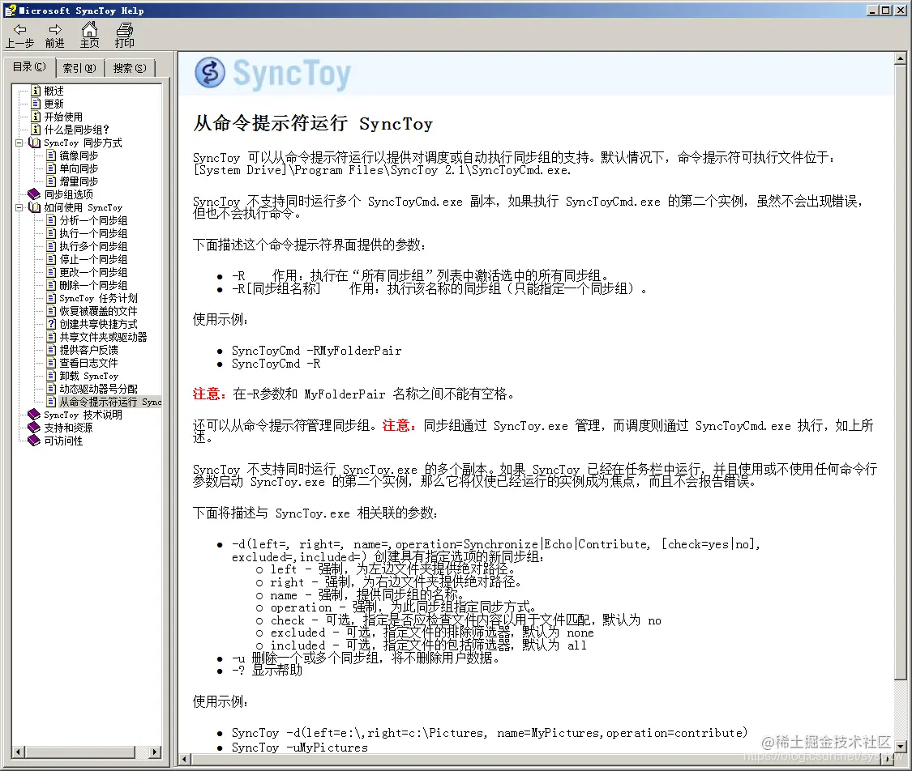Click the question-mark icon beside 创建共享快捷方式
This screenshot has width=912, height=771.
(x=51, y=324)
